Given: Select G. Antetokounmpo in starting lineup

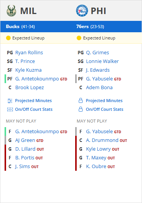Looking at the screenshot, I should pyautogui.click(x=37, y=79).
